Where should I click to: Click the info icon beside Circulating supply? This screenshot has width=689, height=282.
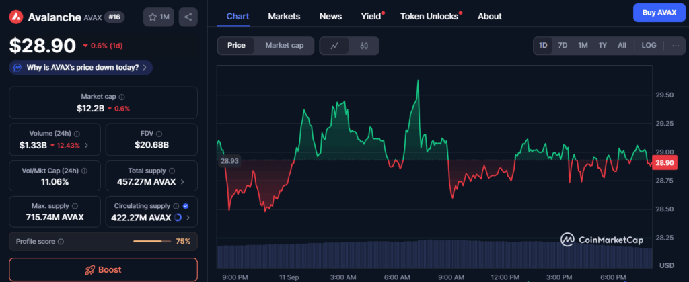coord(176,206)
